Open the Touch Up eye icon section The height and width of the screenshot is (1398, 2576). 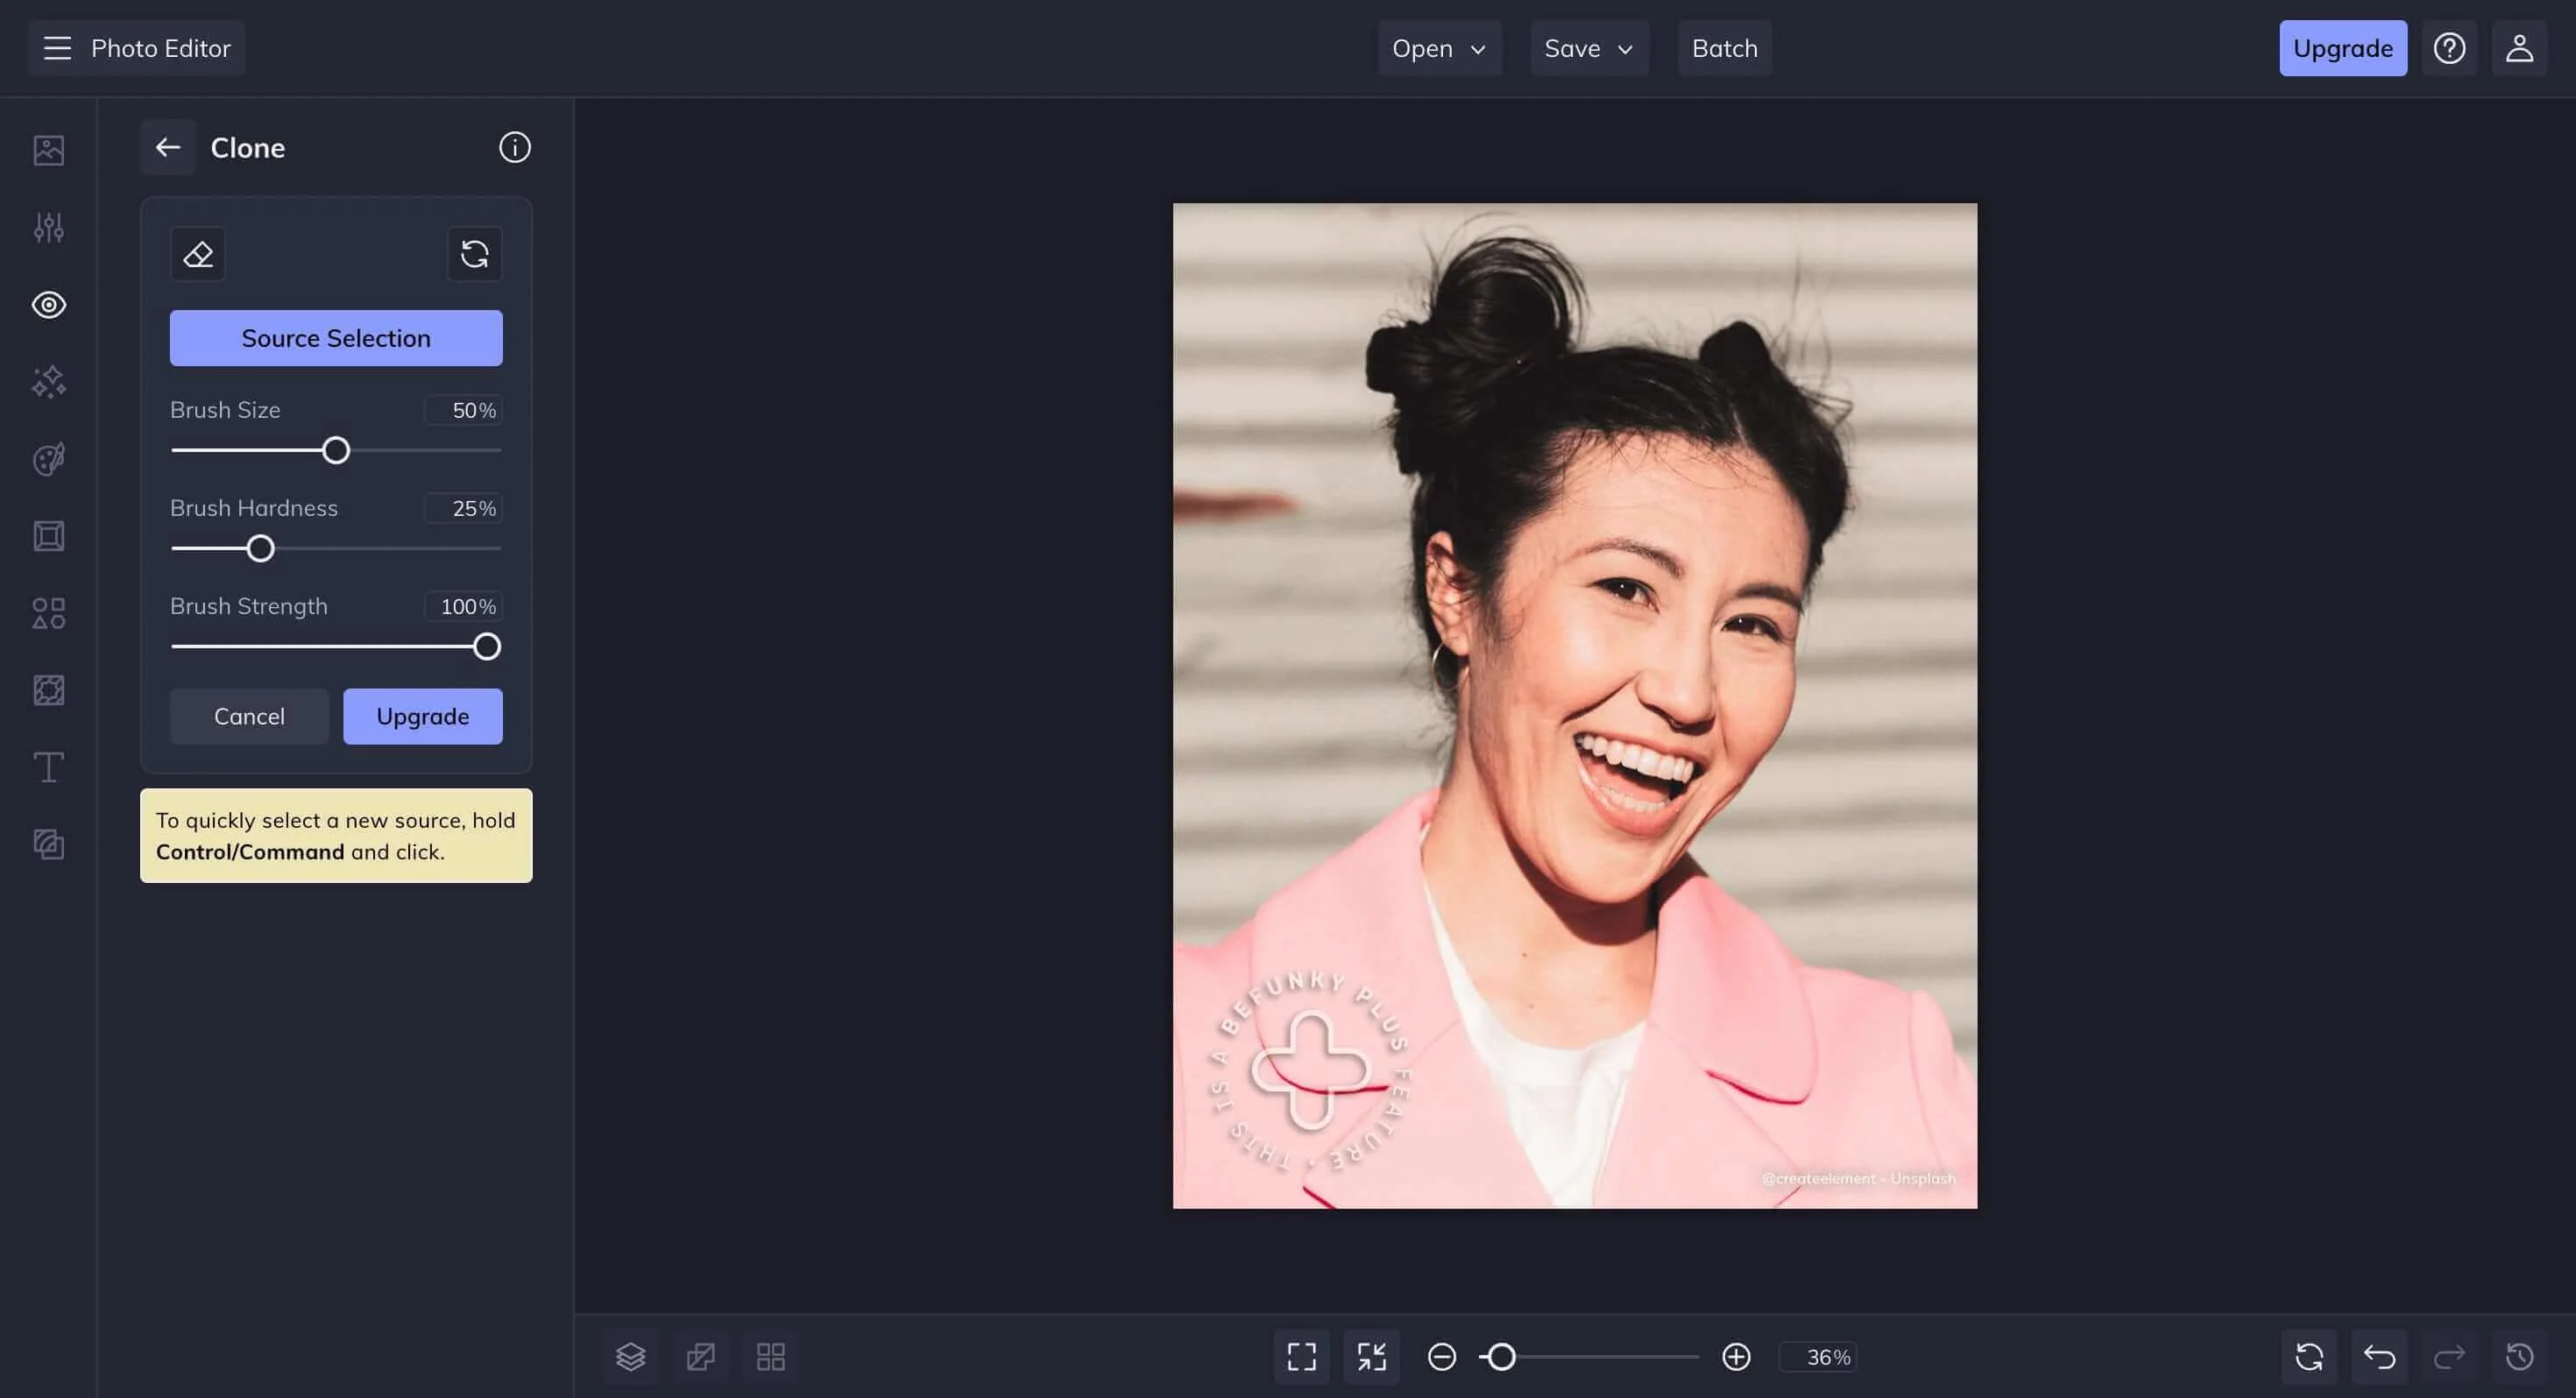48,305
